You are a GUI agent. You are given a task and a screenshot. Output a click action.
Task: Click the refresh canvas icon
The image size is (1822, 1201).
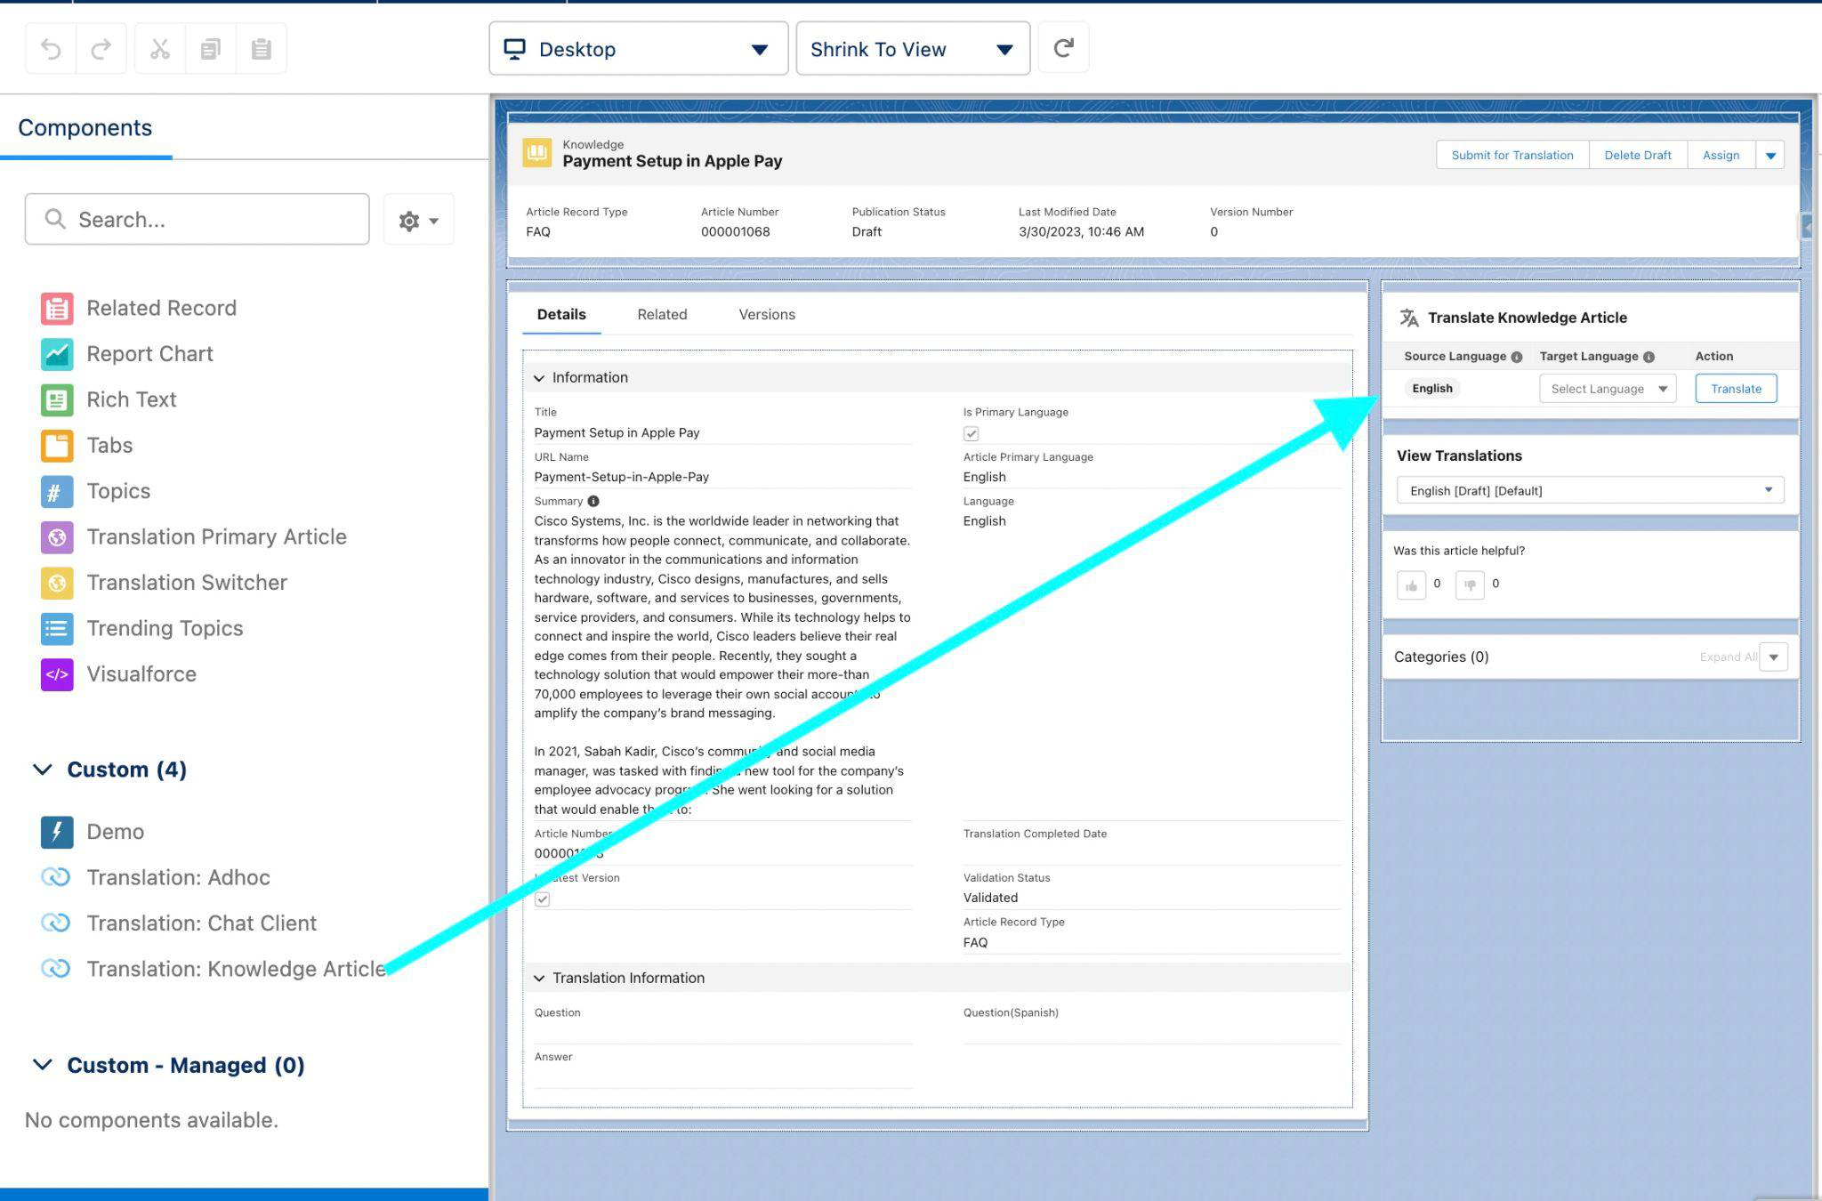coord(1063,48)
